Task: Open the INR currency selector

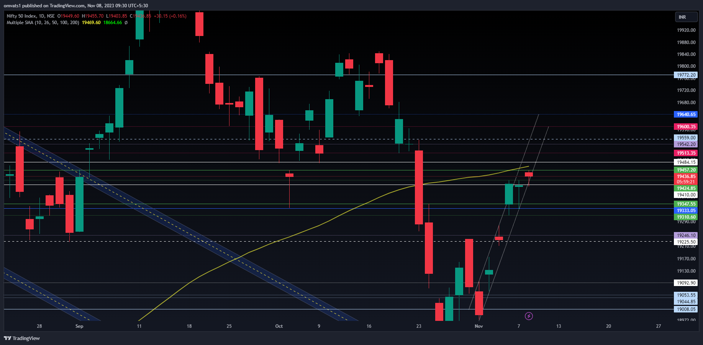Action: pos(686,17)
